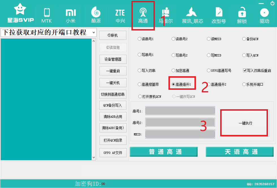Click 打开QCN目录 button
The width and height of the screenshot is (277, 188).
click(x=113, y=140)
